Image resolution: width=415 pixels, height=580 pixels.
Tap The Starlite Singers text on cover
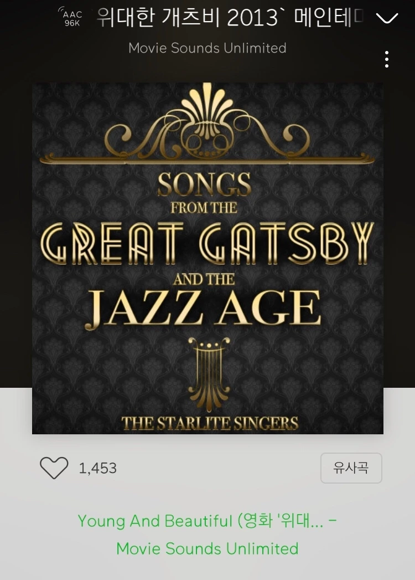pos(210,423)
